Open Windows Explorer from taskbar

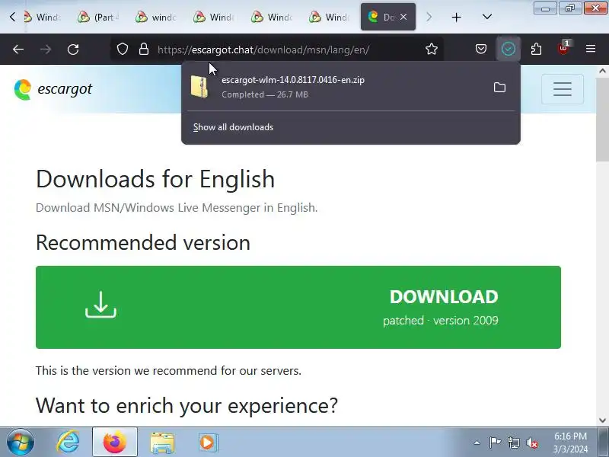(x=162, y=443)
